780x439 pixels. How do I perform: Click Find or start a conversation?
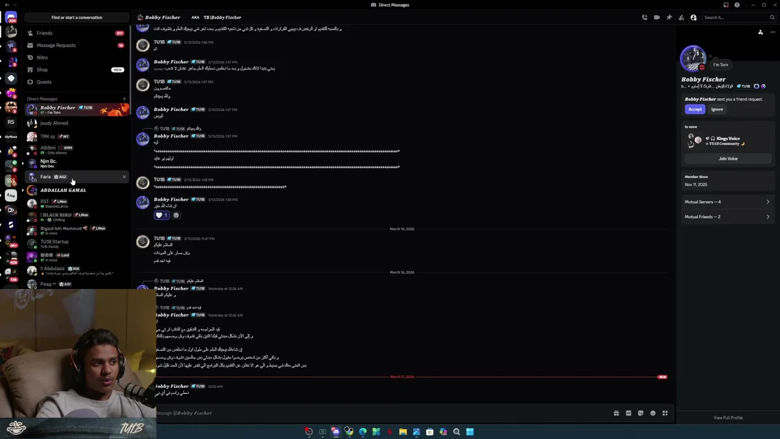pyautogui.click(x=77, y=17)
